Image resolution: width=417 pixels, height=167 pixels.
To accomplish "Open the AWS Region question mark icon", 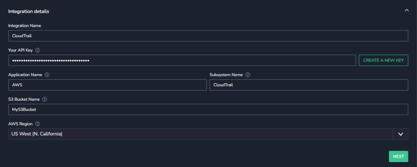I will click(37, 124).
